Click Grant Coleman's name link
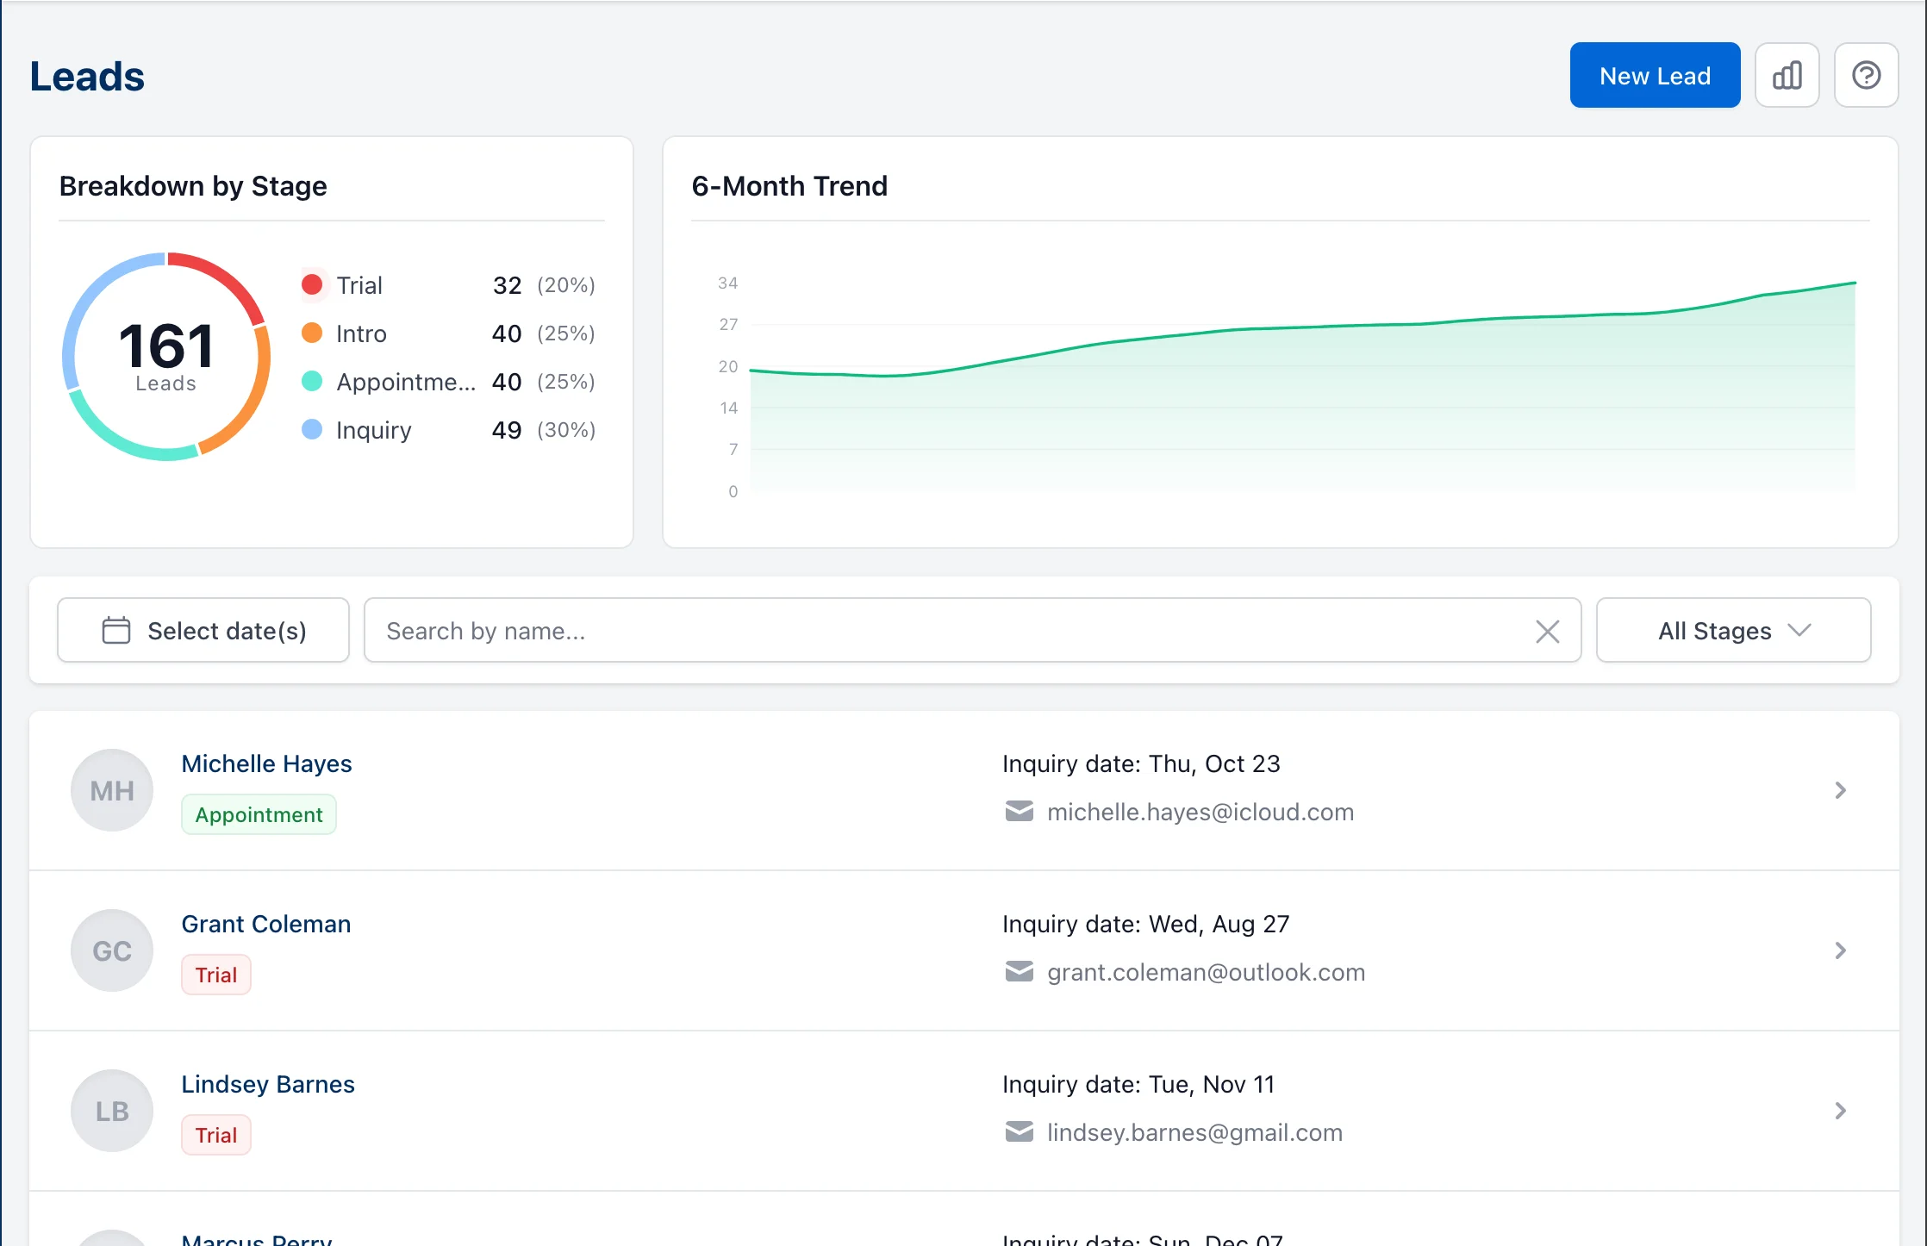Viewport: 1927px width, 1246px height. pos(265,924)
